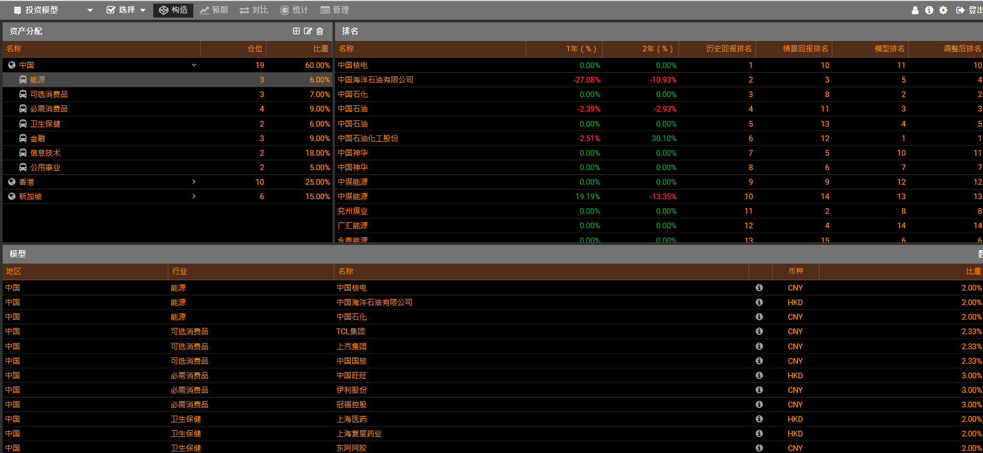This screenshot has height=453, width=983.
Task: Sort asset allocation by 仓位 column header
Action: click(x=233, y=49)
